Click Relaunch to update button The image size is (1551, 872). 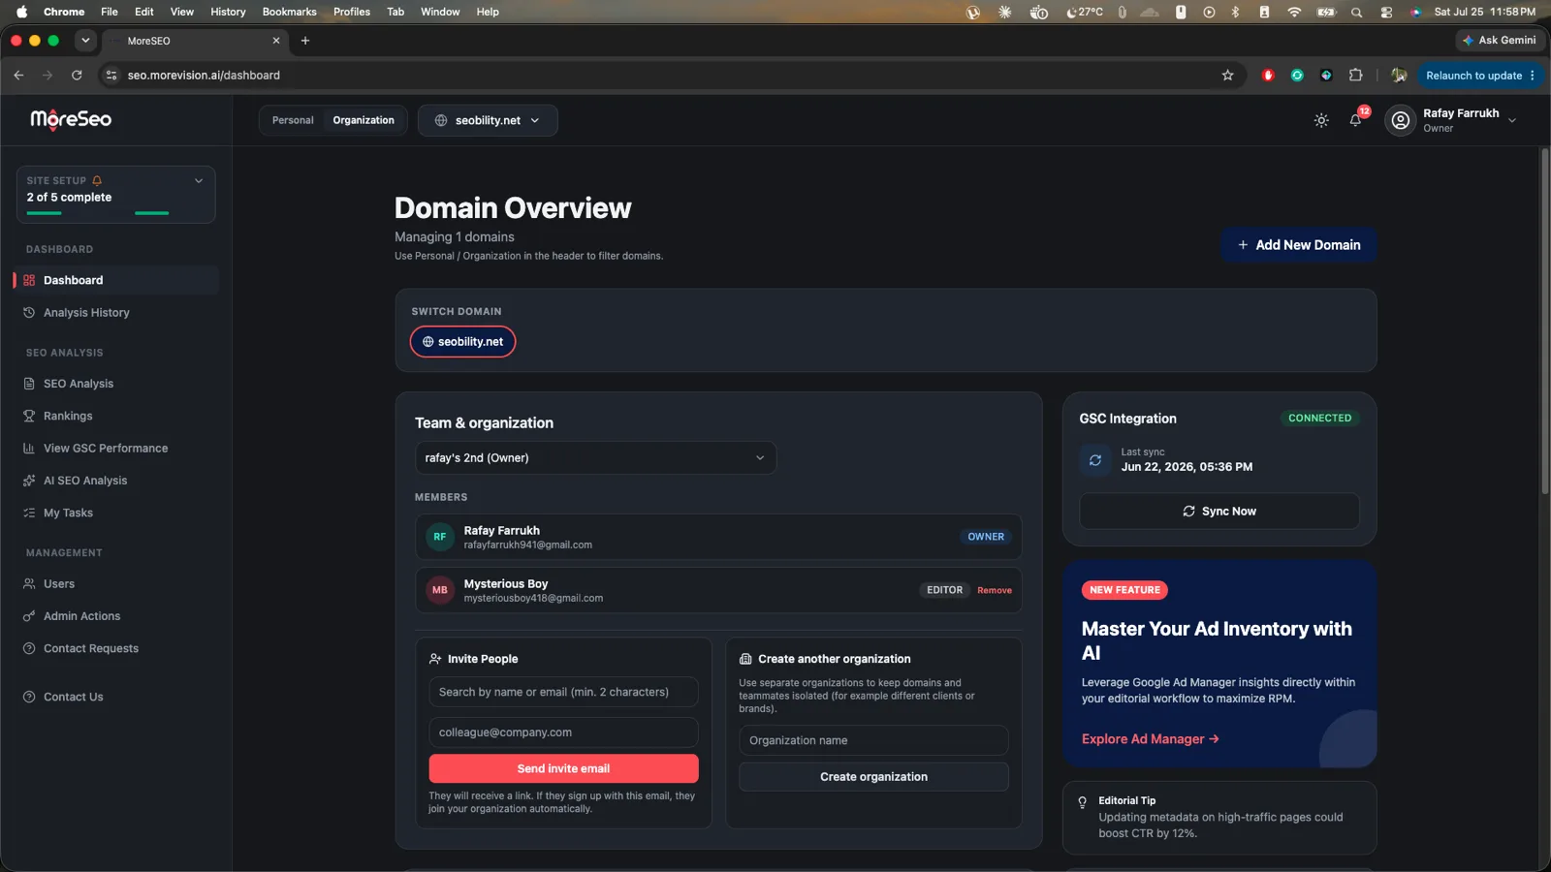(1480, 76)
